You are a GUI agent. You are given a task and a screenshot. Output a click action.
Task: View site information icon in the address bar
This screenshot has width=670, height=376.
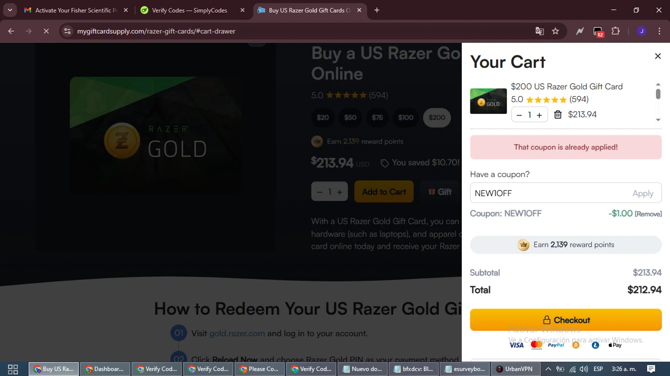67,31
